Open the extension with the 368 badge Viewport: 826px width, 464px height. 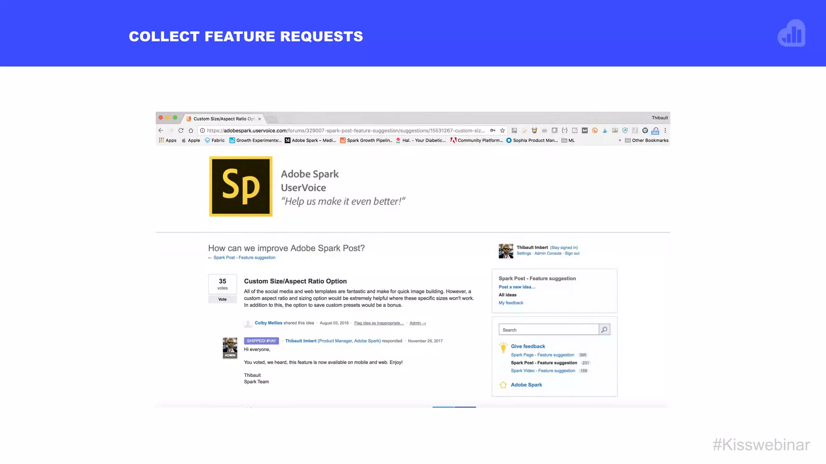pos(655,131)
